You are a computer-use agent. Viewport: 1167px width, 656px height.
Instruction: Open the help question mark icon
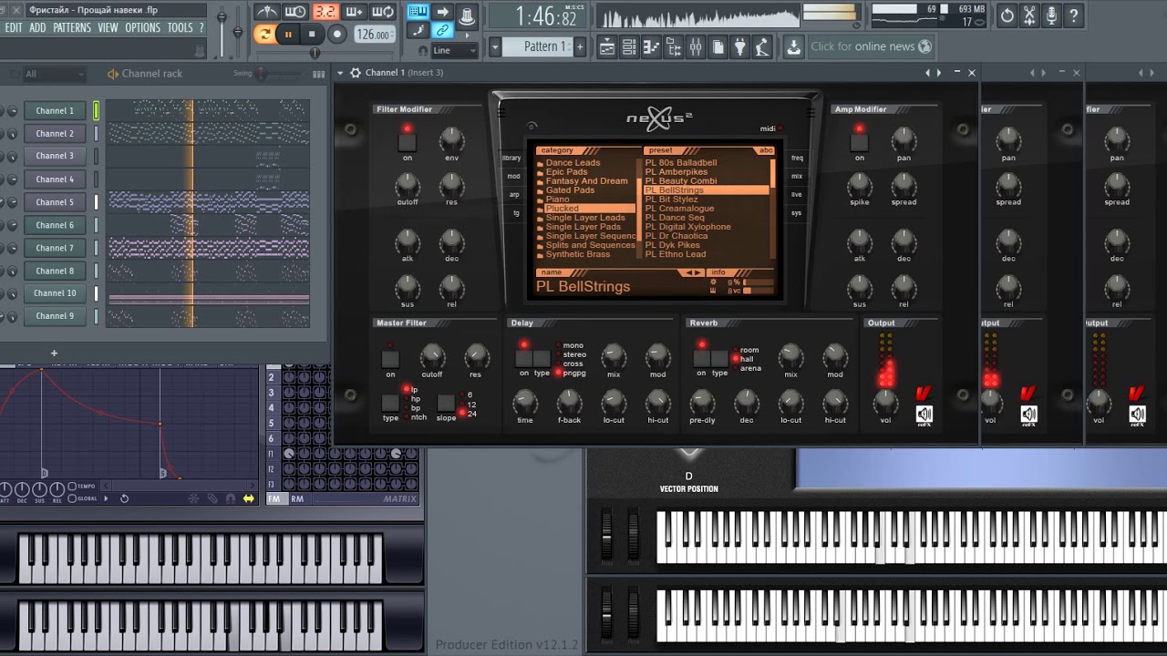(x=1075, y=15)
